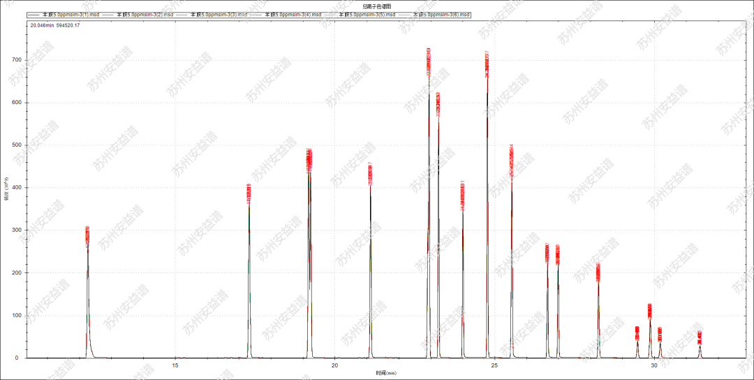Pick the 苯胺5.0ppmsim-3(4).msd trace in legend

tap(293, 15)
